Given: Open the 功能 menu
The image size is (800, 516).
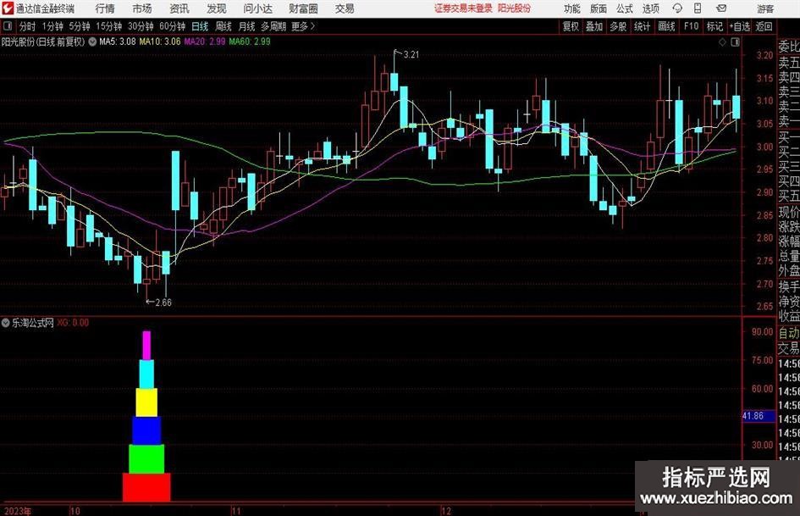Looking at the screenshot, I should [x=572, y=8].
